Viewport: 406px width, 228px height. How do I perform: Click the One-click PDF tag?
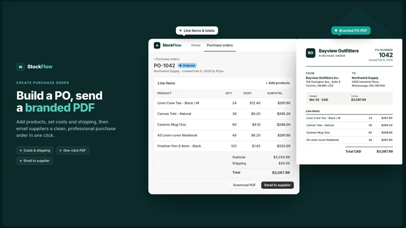(x=73, y=150)
